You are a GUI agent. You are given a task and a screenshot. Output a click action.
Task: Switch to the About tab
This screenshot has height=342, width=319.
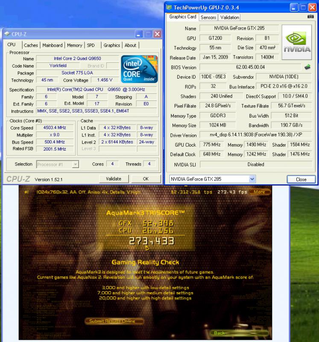(130, 45)
